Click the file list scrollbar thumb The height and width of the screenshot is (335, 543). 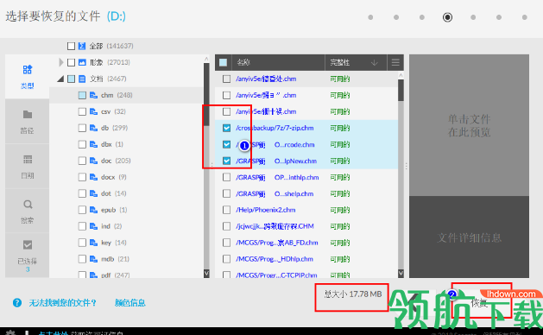[x=401, y=91]
